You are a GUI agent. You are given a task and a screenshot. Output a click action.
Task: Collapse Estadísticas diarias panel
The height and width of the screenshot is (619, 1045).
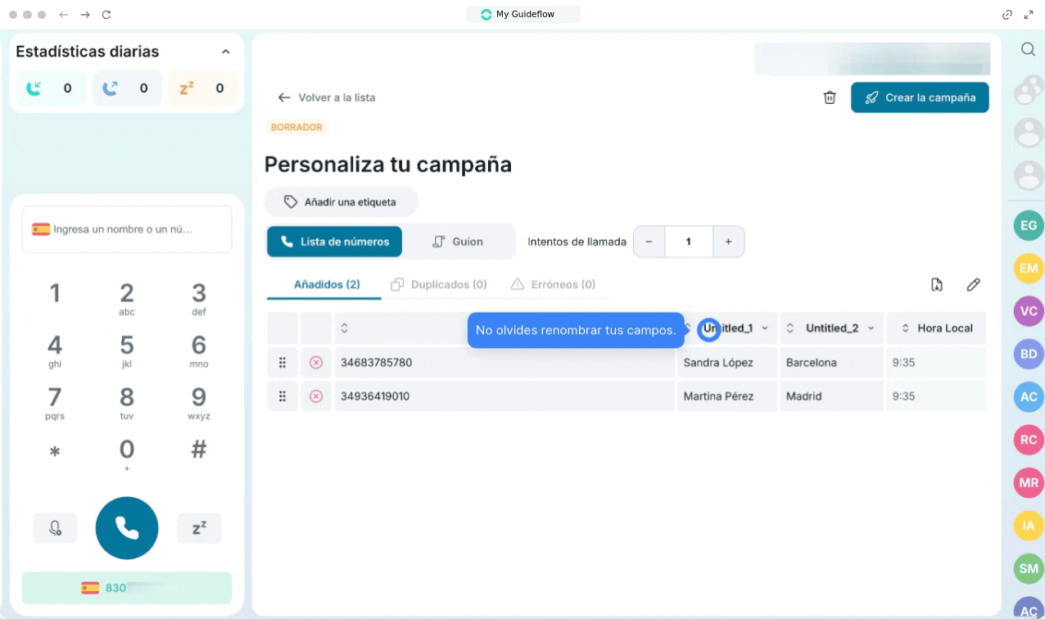[226, 52]
